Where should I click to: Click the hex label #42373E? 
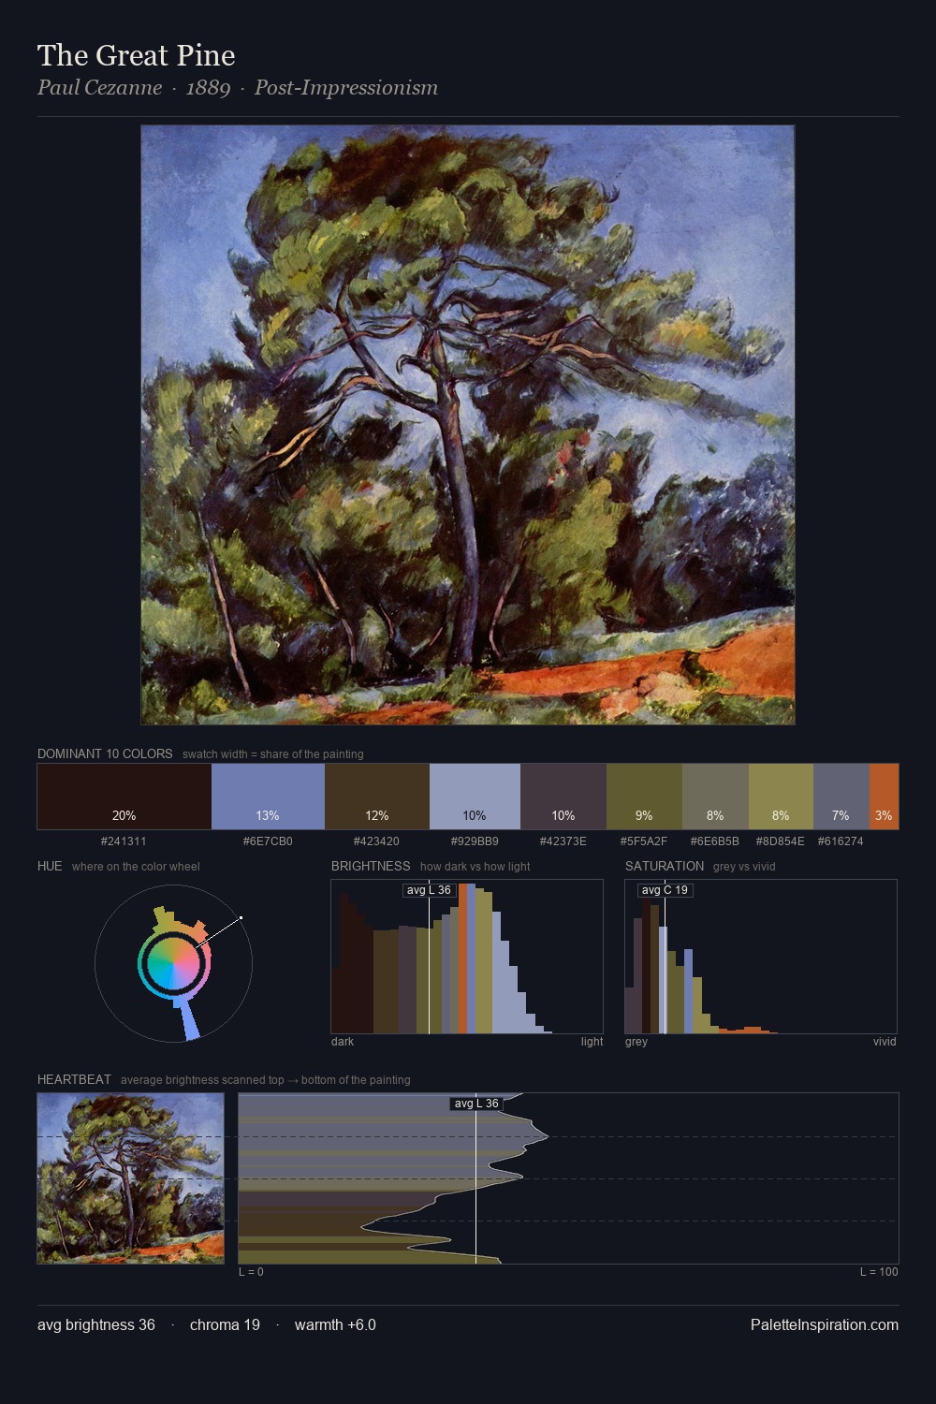(x=563, y=841)
